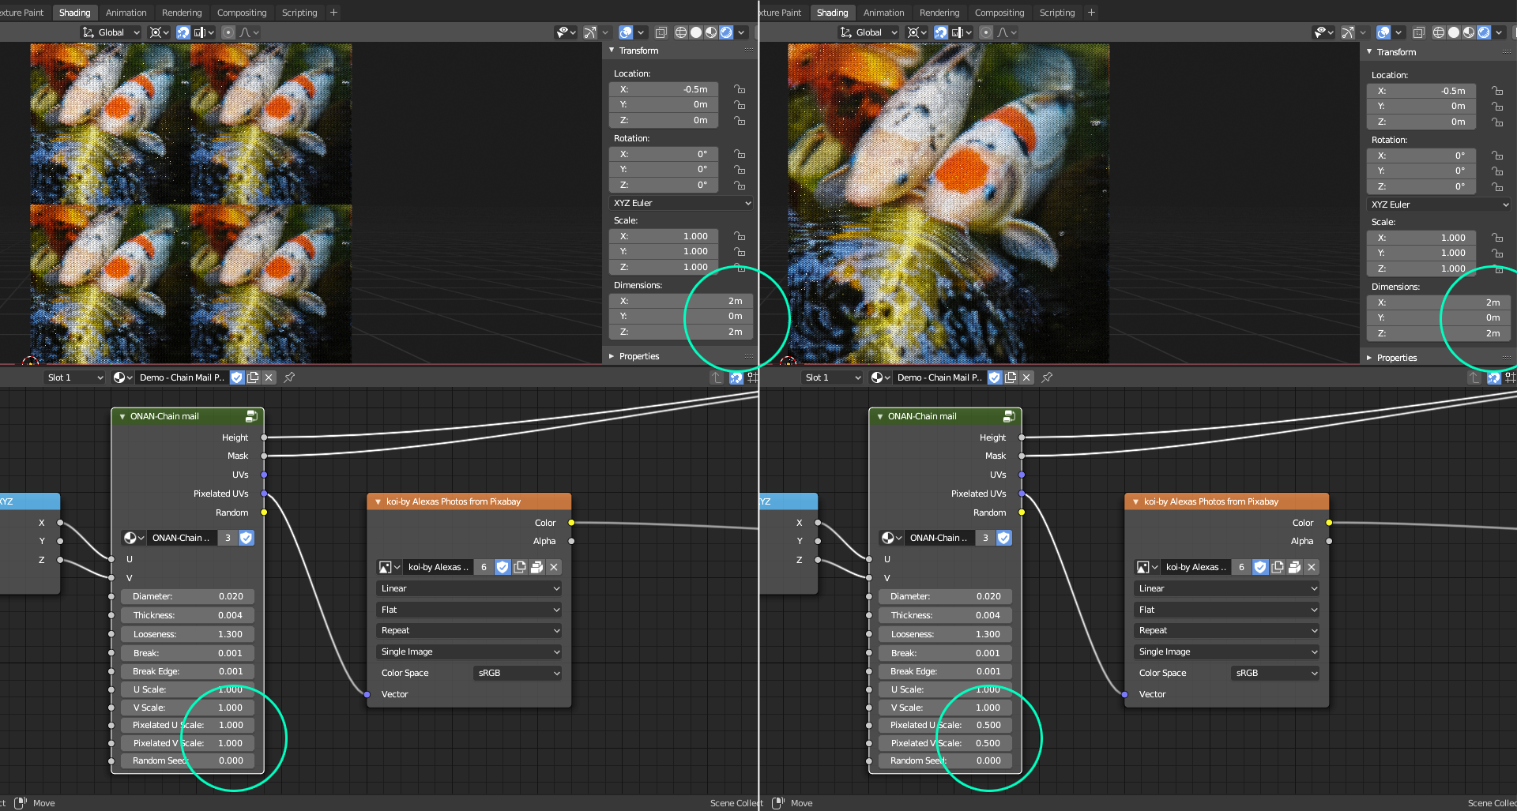Unlock the Location X axis lock
Viewport: 1517px width, 811px height.
pyautogui.click(x=740, y=89)
